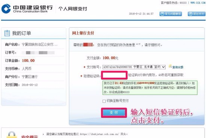This screenshot has width=206, height=138.
Task: Open the WWW.CCB.COM link
Action: pyautogui.click(x=198, y=3)
